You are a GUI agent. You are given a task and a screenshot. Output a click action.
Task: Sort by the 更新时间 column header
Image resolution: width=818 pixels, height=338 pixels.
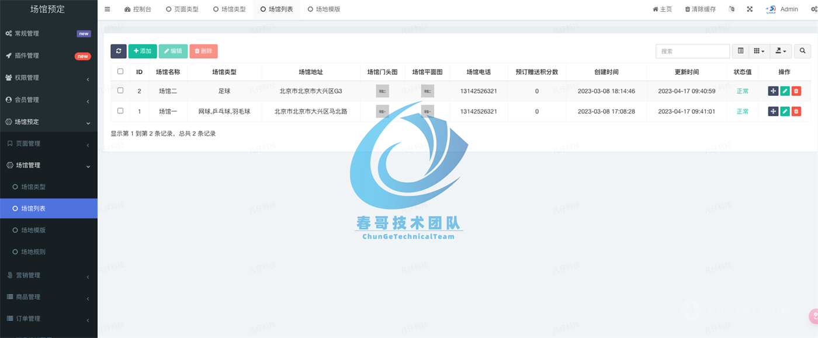687,72
